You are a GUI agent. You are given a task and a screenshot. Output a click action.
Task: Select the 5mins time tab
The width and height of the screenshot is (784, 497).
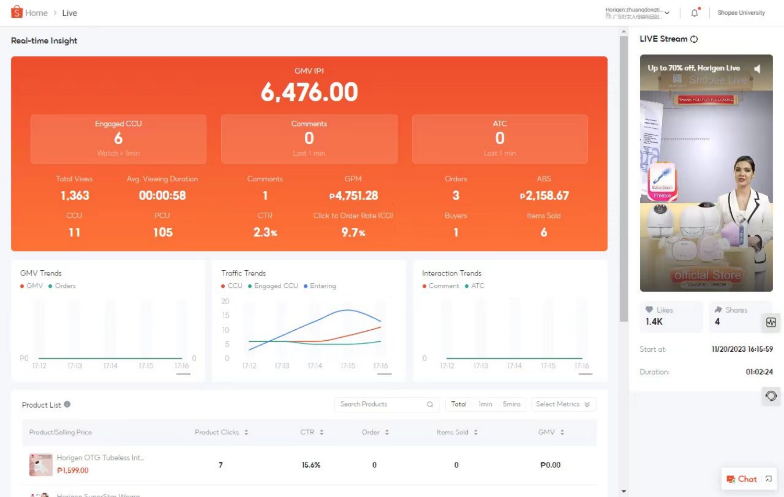[x=511, y=404]
